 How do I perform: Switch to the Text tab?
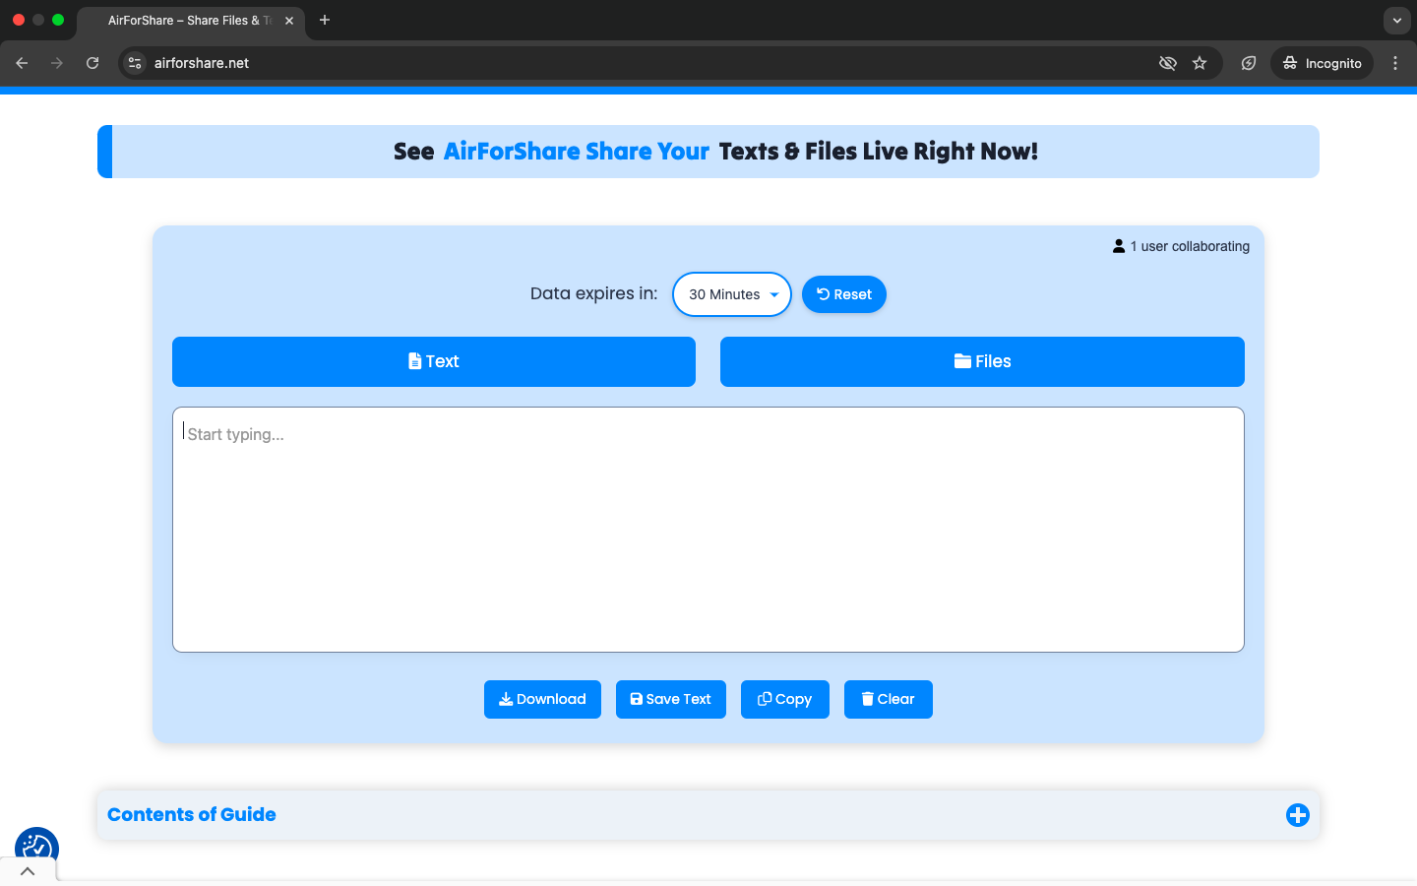(x=434, y=361)
